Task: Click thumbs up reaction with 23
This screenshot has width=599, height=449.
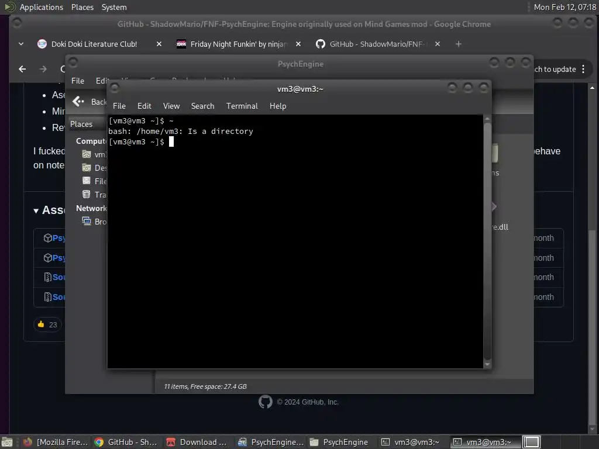Action: [47, 324]
